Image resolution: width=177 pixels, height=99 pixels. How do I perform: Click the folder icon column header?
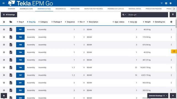coord(11,22)
